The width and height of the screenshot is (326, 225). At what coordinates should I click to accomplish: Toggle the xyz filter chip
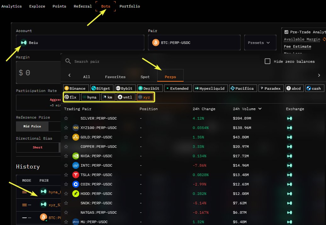[145, 97]
